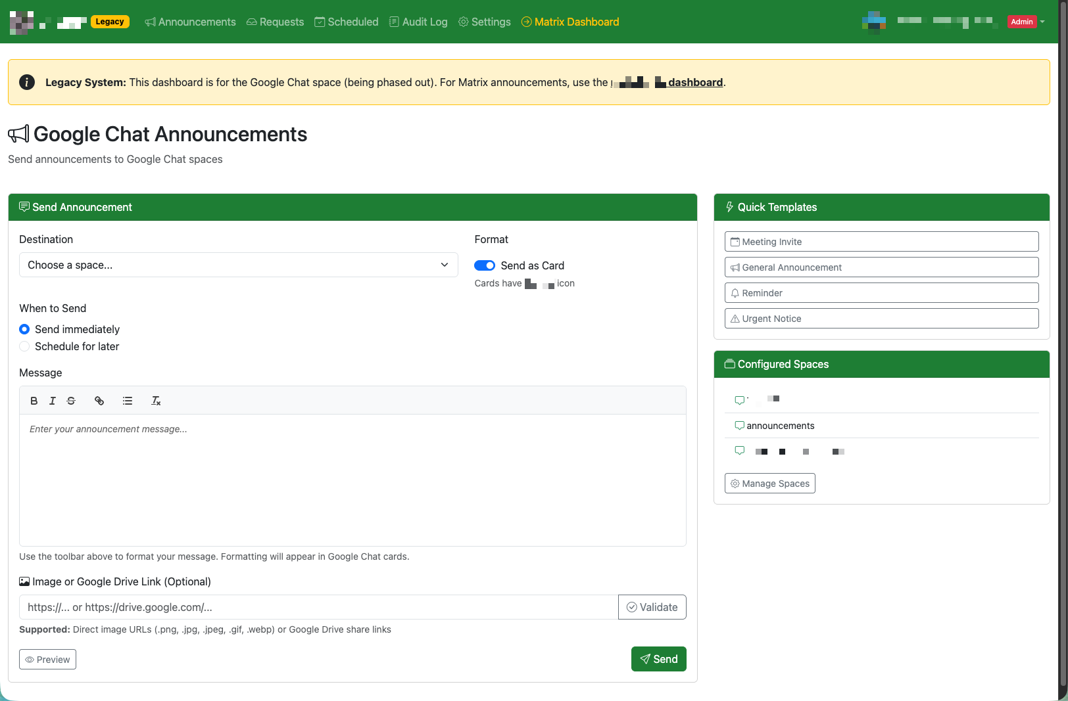This screenshot has width=1068, height=701.
Task: Clear formatting with the remove-format icon
Action: click(x=156, y=401)
